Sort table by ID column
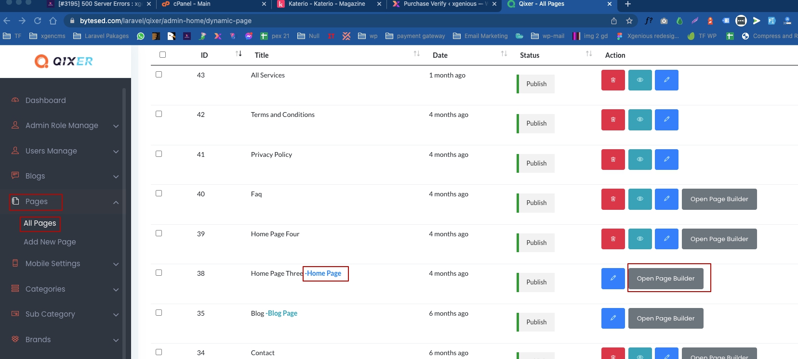This screenshot has width=798, height=359. (239, 54)
